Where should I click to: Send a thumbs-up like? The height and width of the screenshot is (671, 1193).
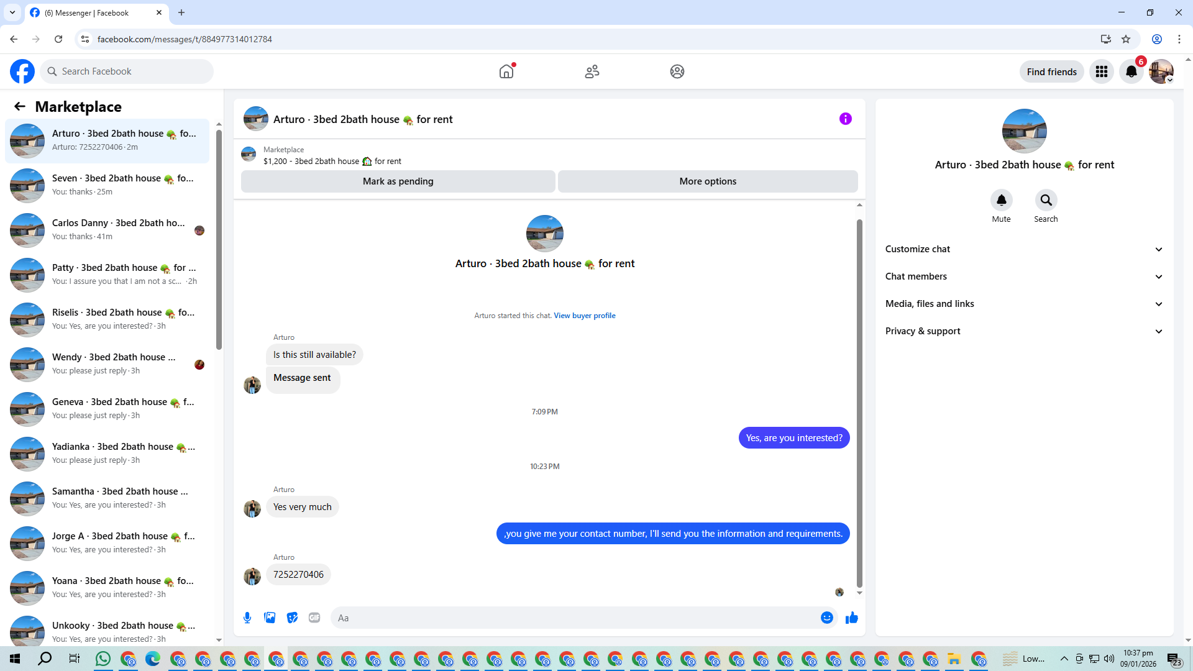[851, 618]
